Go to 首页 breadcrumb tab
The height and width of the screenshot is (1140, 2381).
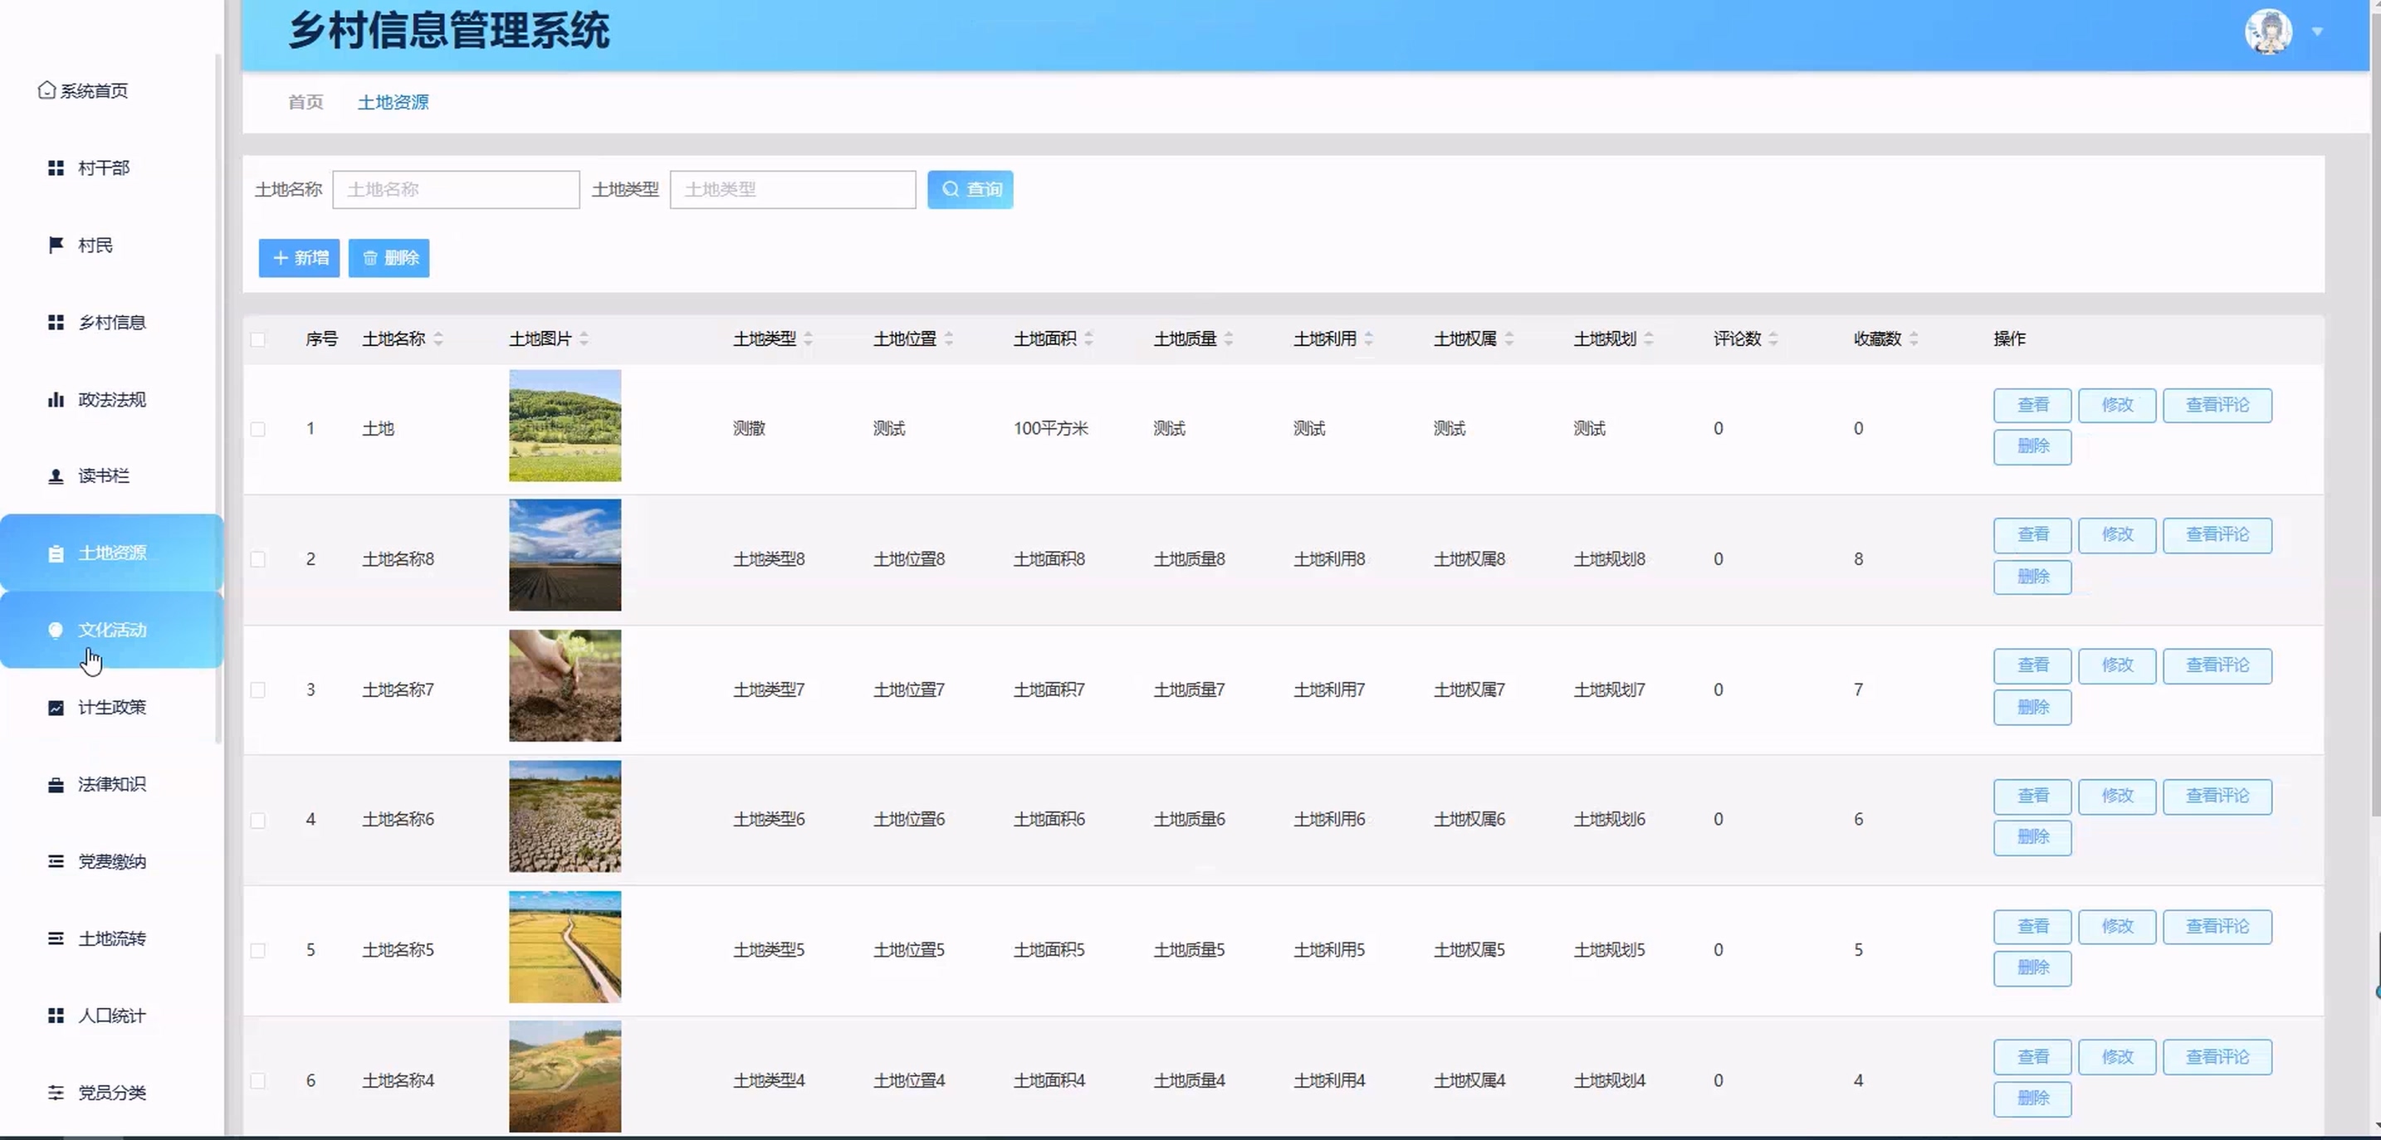(x=306, y=101)
